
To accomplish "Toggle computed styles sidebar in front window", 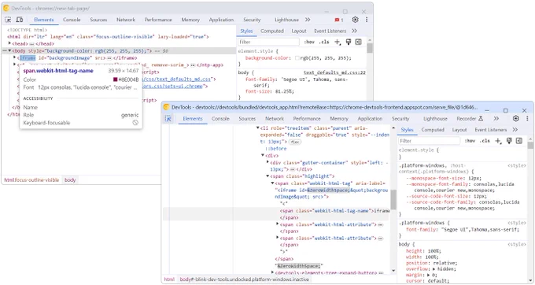I will (519, 141).
